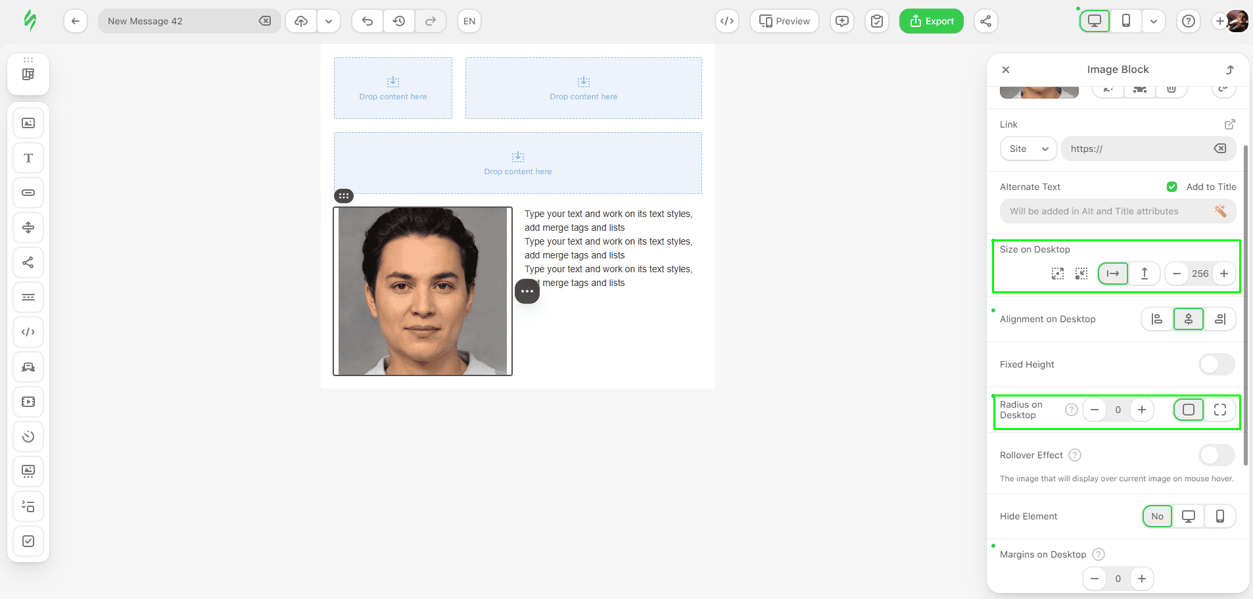Click the EN language button
The width and height of the screenshot is (1253, 599).
pyautogui.click(x=469, y=21)
